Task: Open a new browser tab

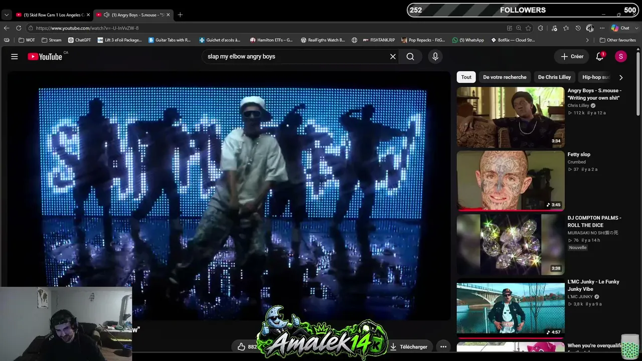Action: coord(180,15)
